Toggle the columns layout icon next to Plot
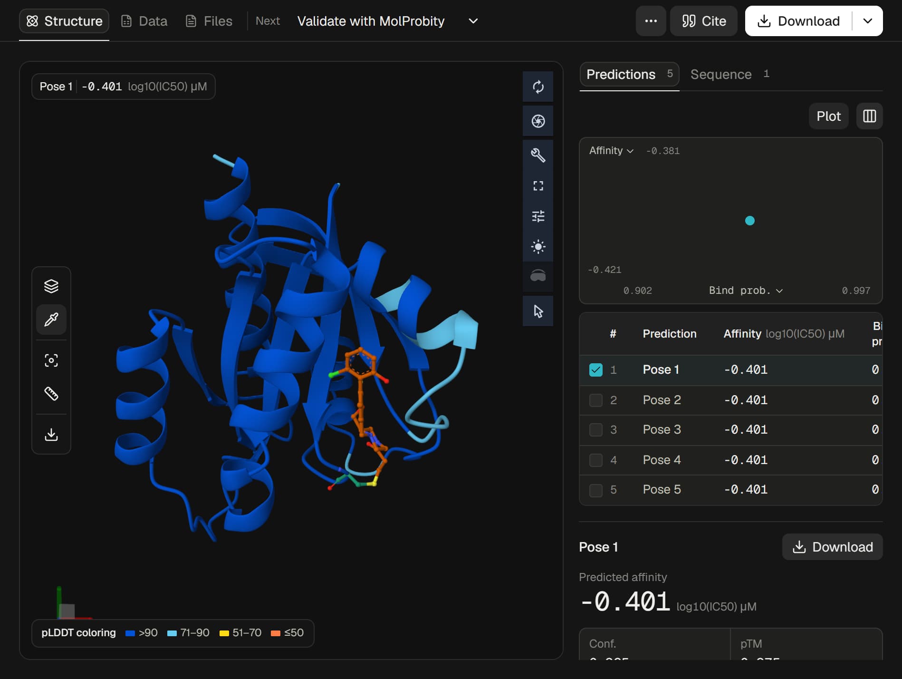902x679 pixels. click(869, 116)
